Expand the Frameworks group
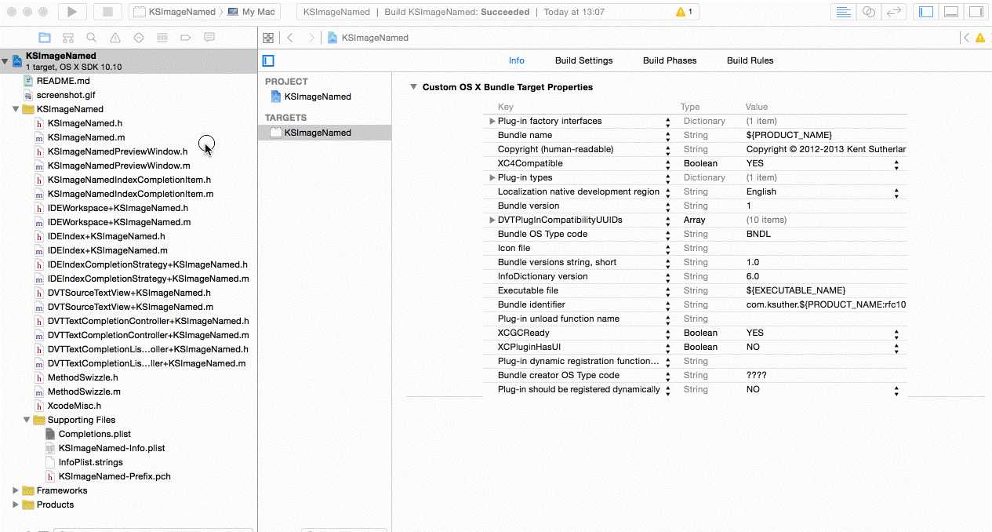 (16, 490)
